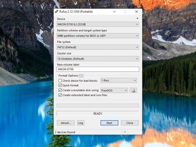This screenshot has height=147, width=196.
Task: Click the hash symbol in the status bar
Action: (x=125, y=132)
